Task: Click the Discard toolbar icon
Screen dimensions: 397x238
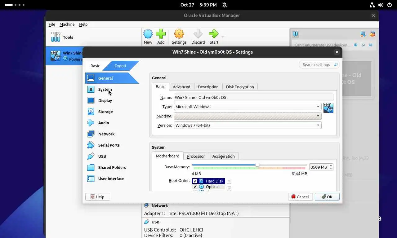Action: [x=198, y=34]
